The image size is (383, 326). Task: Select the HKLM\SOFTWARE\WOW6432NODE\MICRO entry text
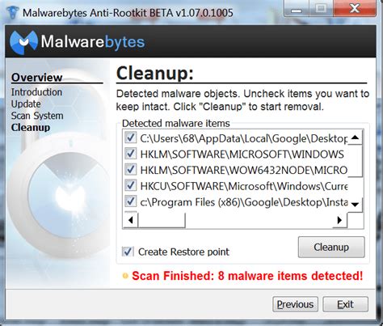coord(244,170)
